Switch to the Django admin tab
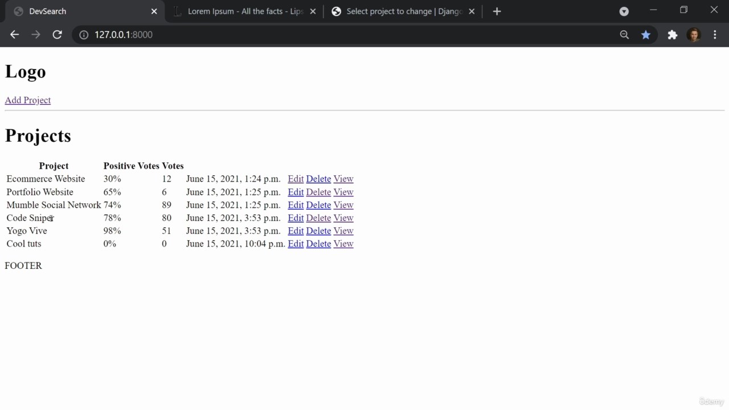Viewport: 729px width, 410px height. tap(403, 11)
